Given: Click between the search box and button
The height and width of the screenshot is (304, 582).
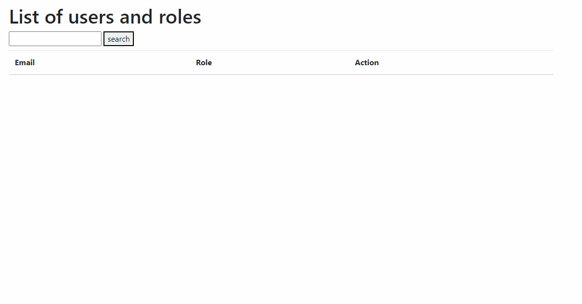Looking at the screenshot, I should coord(102,38).
